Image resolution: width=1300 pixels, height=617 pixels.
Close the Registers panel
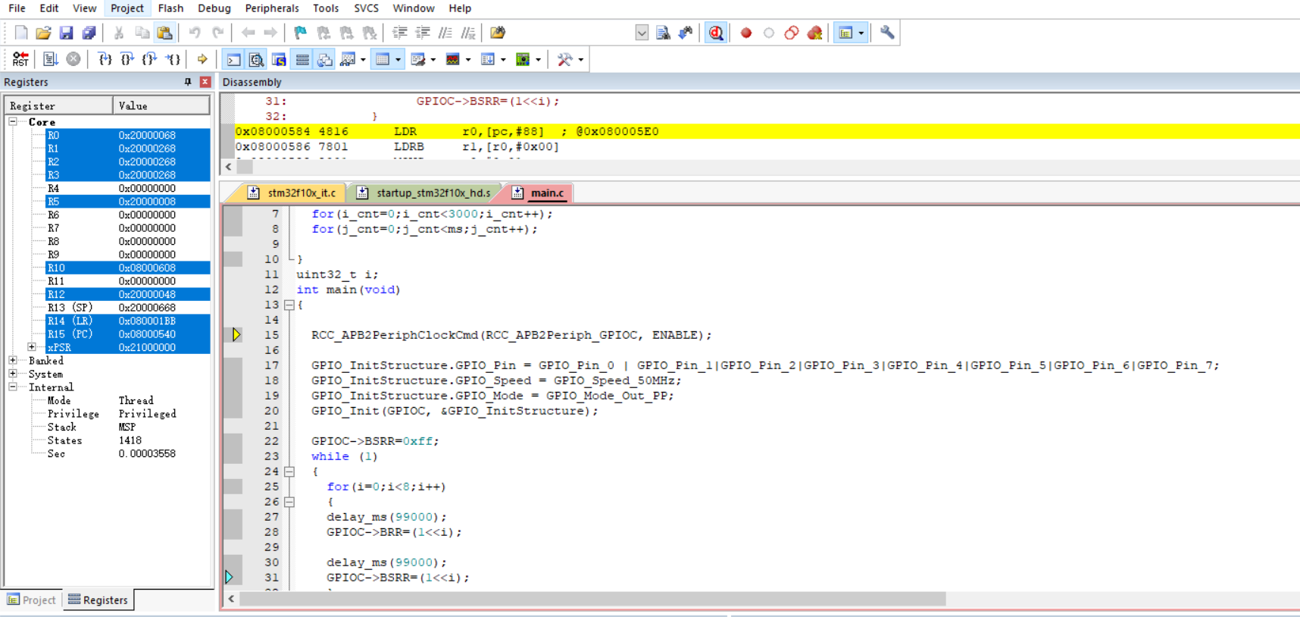[205, 82]
